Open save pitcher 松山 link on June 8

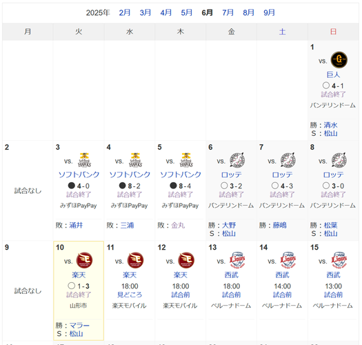330,234
